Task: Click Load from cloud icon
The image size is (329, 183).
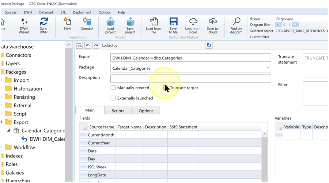Action: (x=193, y=26)
